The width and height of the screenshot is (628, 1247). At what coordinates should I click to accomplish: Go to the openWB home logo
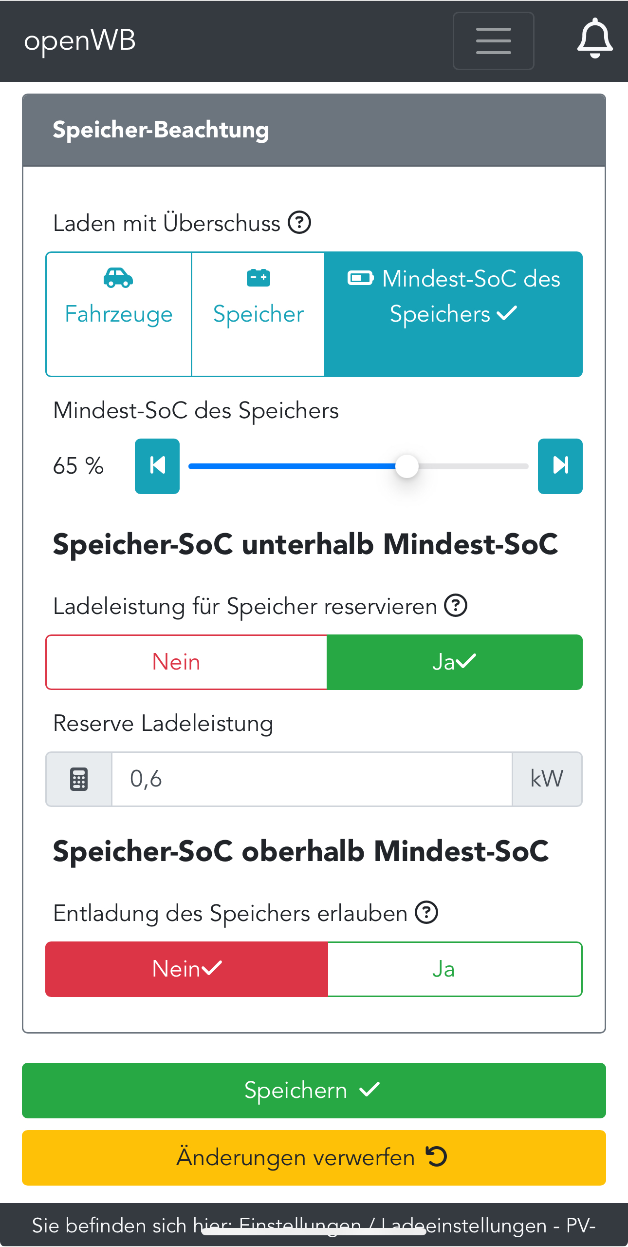(80, 41)
